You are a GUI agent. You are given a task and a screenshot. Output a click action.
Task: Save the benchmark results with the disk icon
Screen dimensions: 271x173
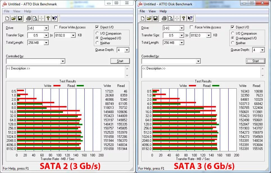pyautogui.click(x=20, y=18)
